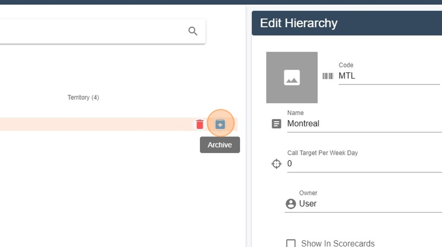This screenshot has height=247, width=442.
Task: Click the Call Target Per Week Day field
Action: 364,164
